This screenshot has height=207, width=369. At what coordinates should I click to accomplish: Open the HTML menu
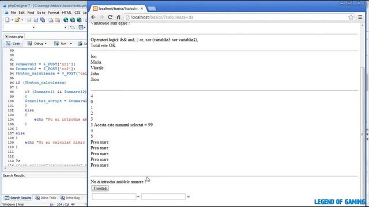[x=67, y=13]
